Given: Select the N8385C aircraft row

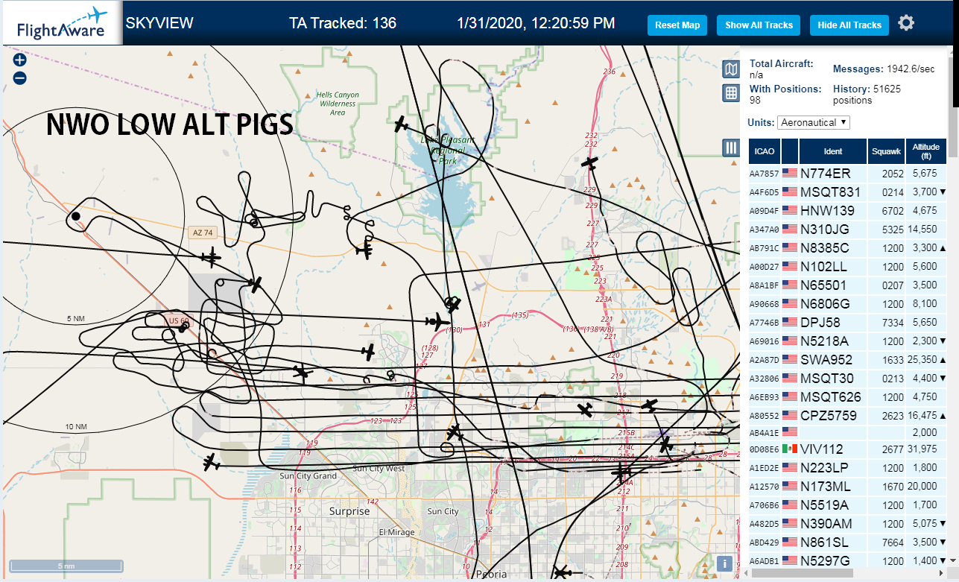Looking at the screenshot, I should (848, 248).
